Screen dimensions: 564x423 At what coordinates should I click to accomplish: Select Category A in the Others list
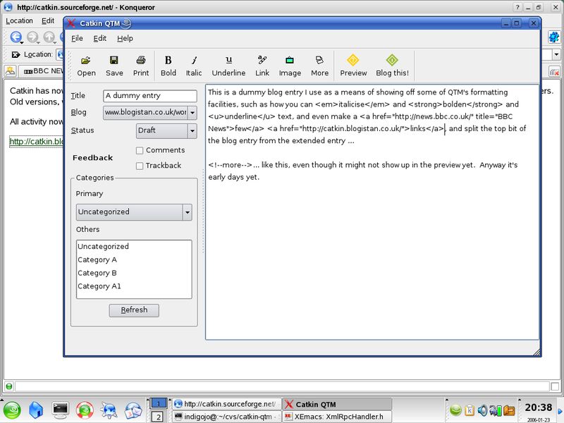click(134, 260)
